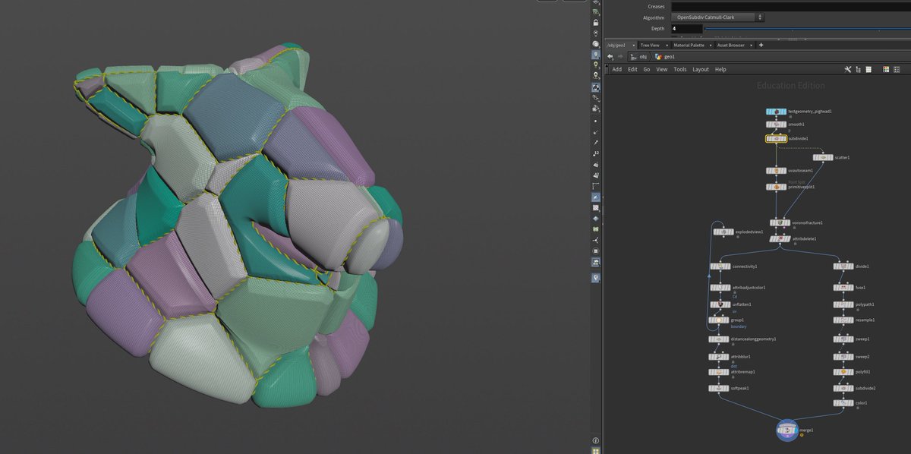Select the smooth1 node
Image resolution: width=911 pixels, height=454 pixels.
776,124
